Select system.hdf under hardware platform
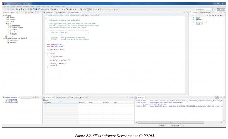Viewport: 228px width, 139px height. (13, 42)
